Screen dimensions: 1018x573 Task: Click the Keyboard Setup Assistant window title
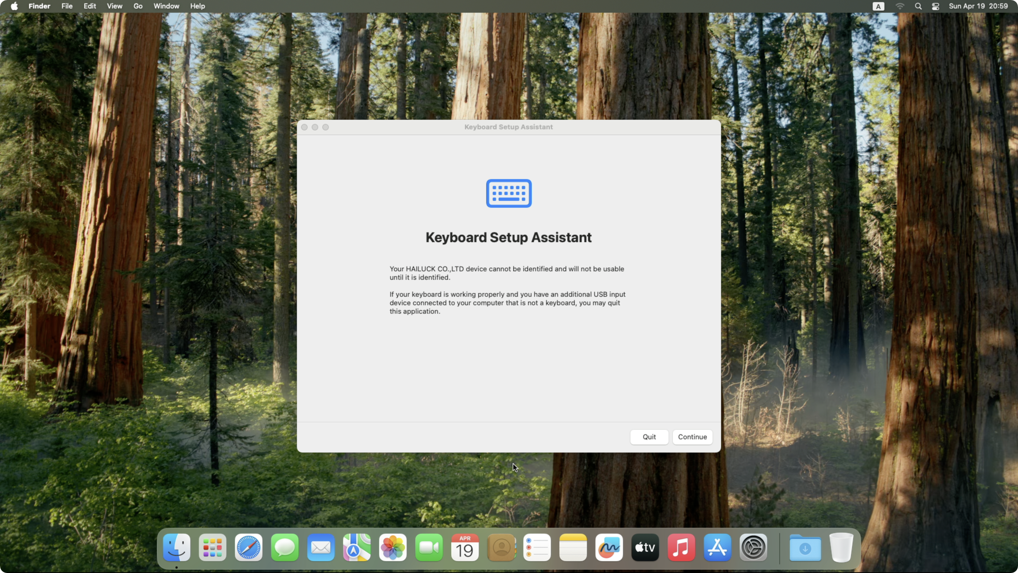coord(508,127)
